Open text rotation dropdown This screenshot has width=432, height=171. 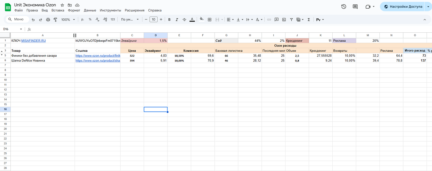pos(259,19)
